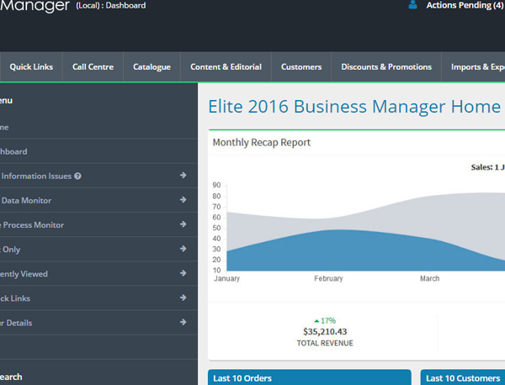The image size is (505, 385).
Task: Click the help icon next to Information Issues
Action: tap(77, 177)
